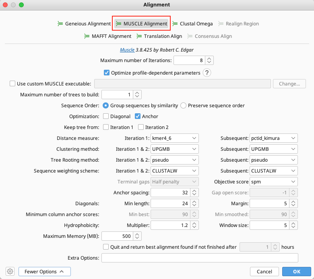
Task: Open the Muscle hyperlink
Action: (x=127, y=50)
